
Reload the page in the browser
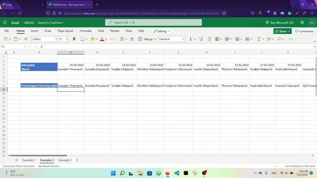[20, 13]
